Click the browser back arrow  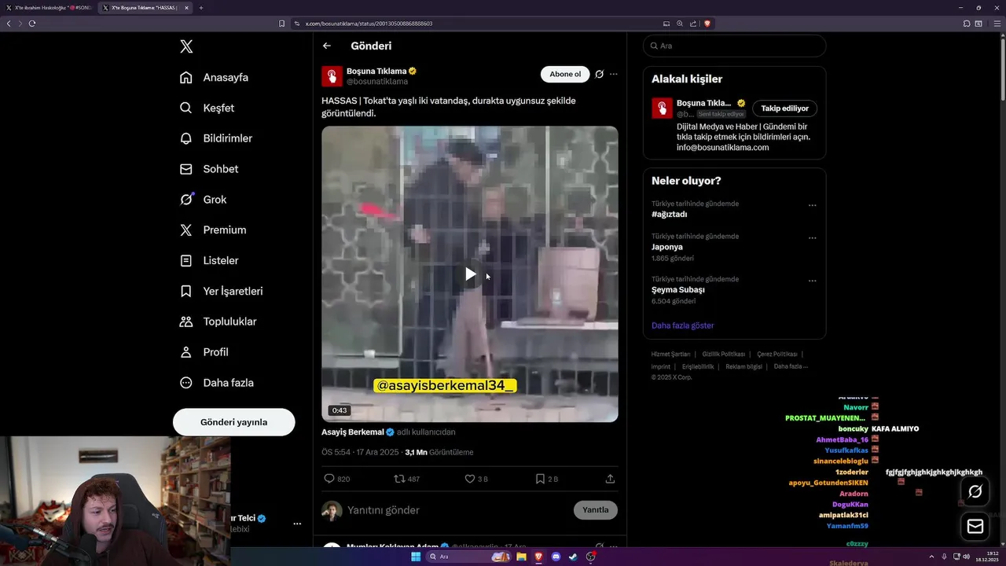click(9, 24)
